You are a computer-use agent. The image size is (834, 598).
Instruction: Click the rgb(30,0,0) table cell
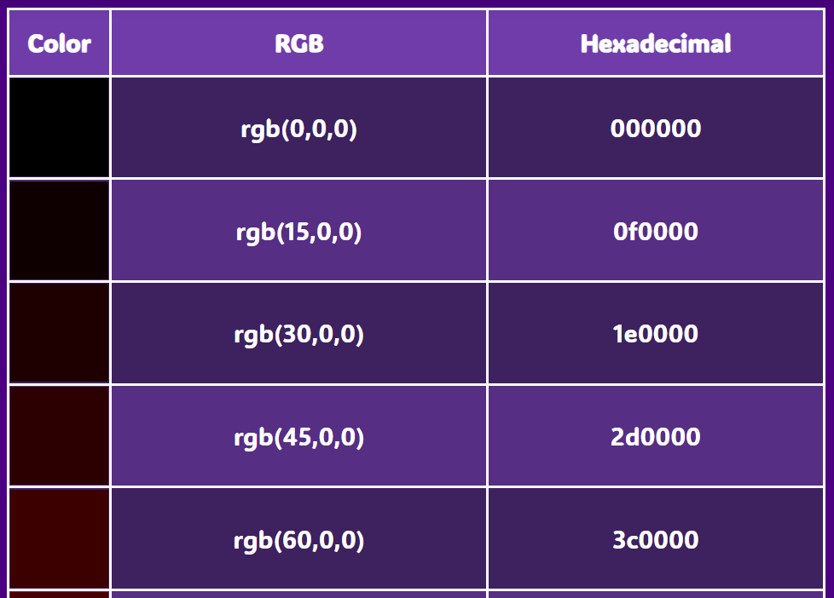click(x=298, y=334)
